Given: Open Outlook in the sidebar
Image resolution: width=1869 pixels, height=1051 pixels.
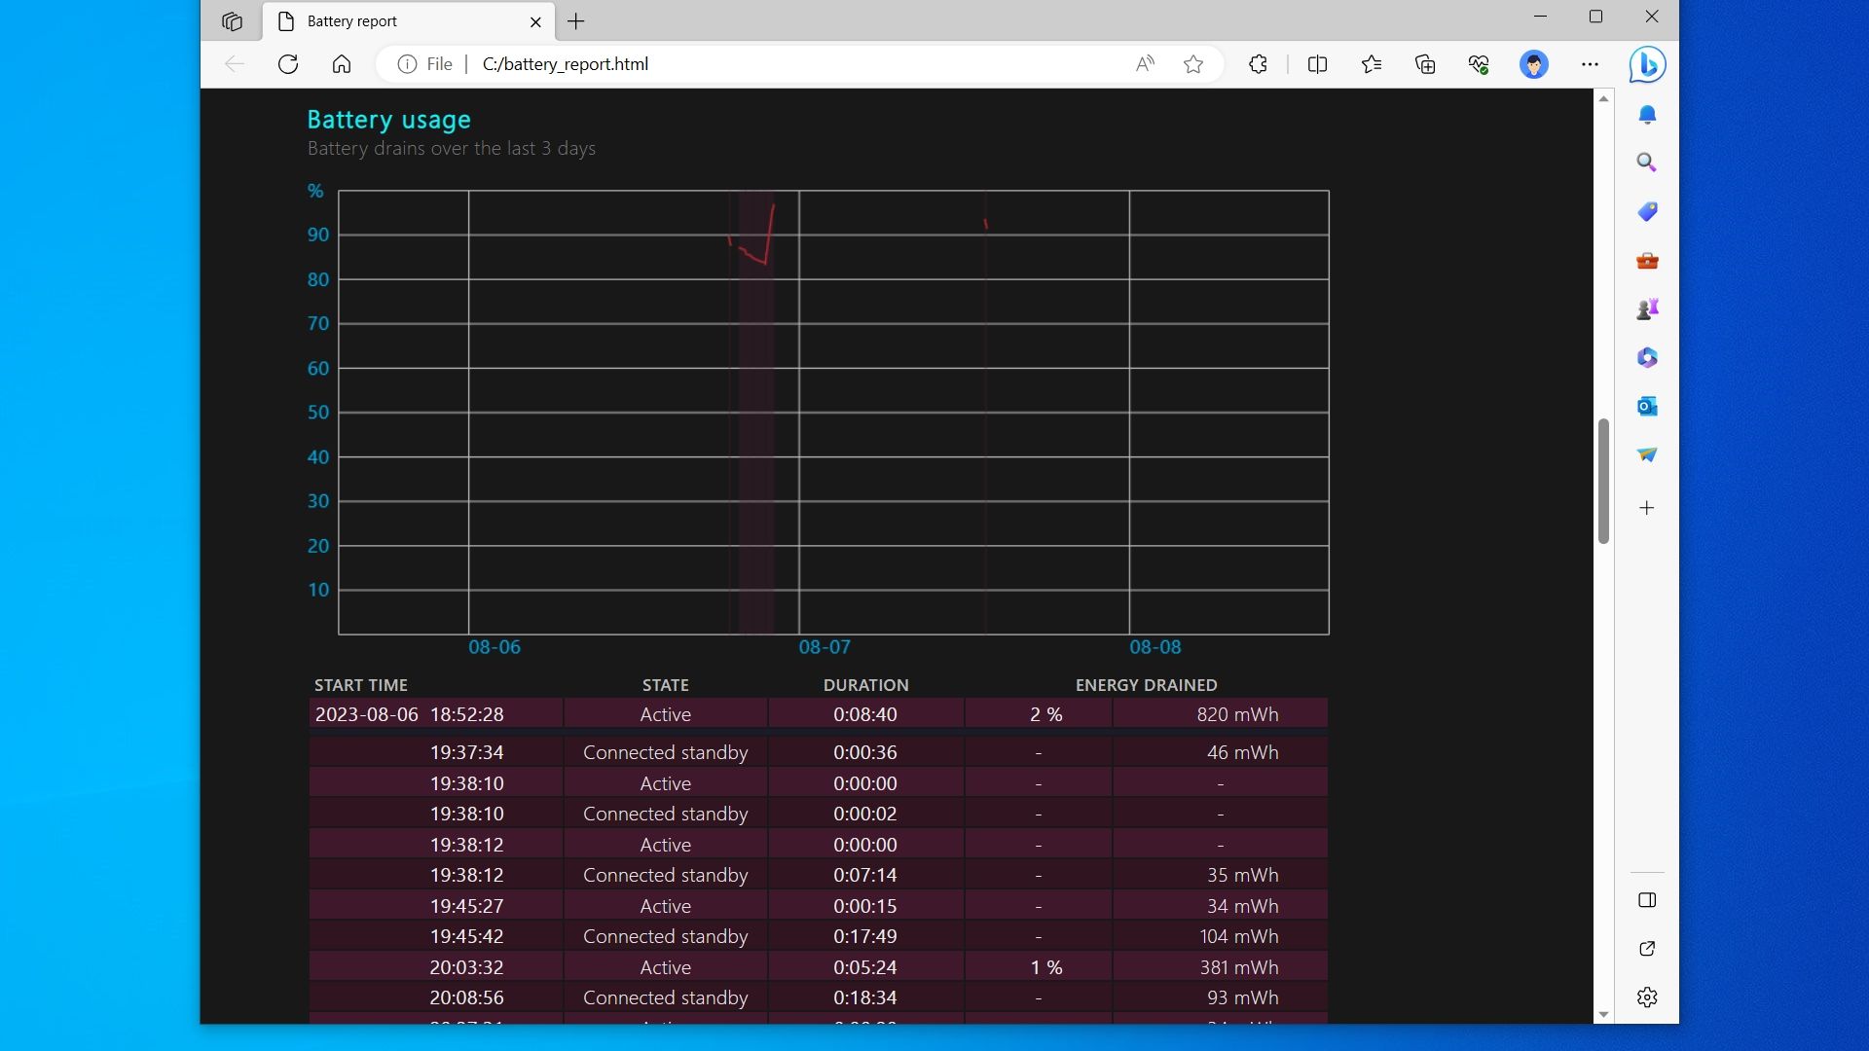Looking at the screenshot, I should [x=1647, y=406].
